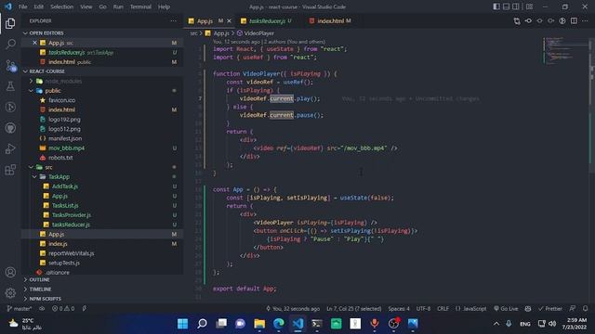Image resolution: width=595 pixels, height=334 pixels.
Task: Open the Accounts menu icon
Action: pyautogui.click(x=10, y=272)
